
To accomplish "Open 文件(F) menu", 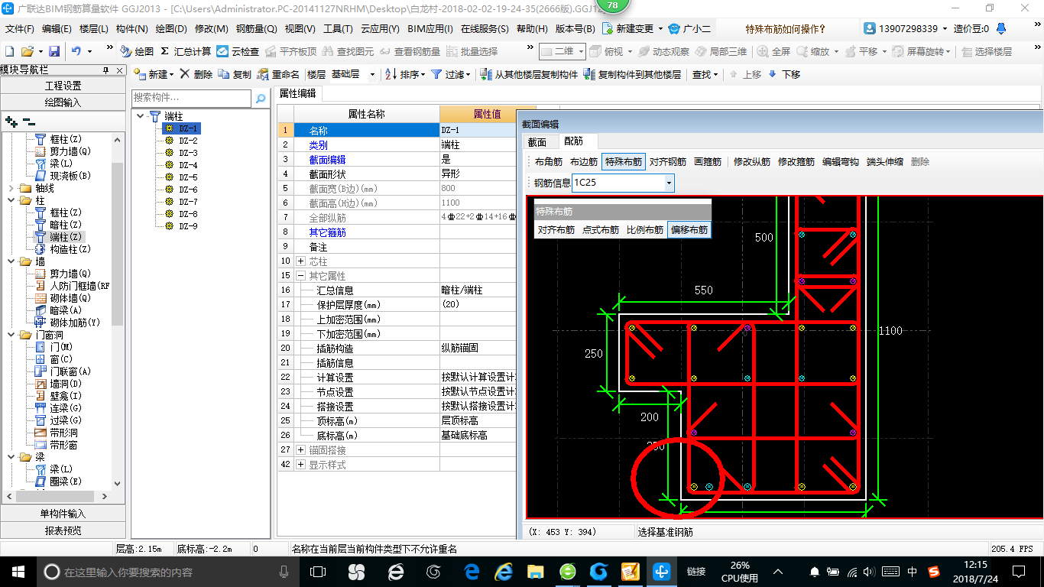I will pyautogui.click(x=20, y=29).
